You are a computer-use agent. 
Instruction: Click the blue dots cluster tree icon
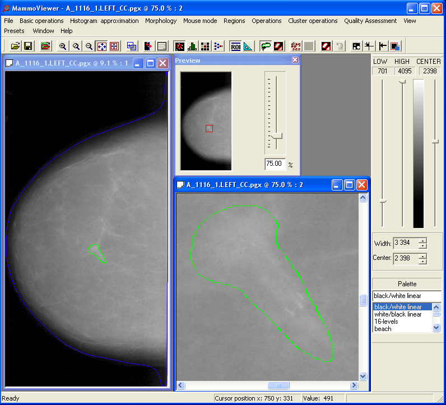click(218, 46)
